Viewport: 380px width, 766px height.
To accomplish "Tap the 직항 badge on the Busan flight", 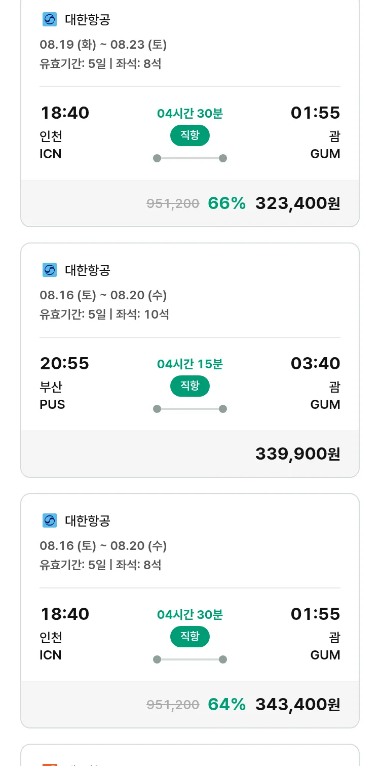I will 190,386.
